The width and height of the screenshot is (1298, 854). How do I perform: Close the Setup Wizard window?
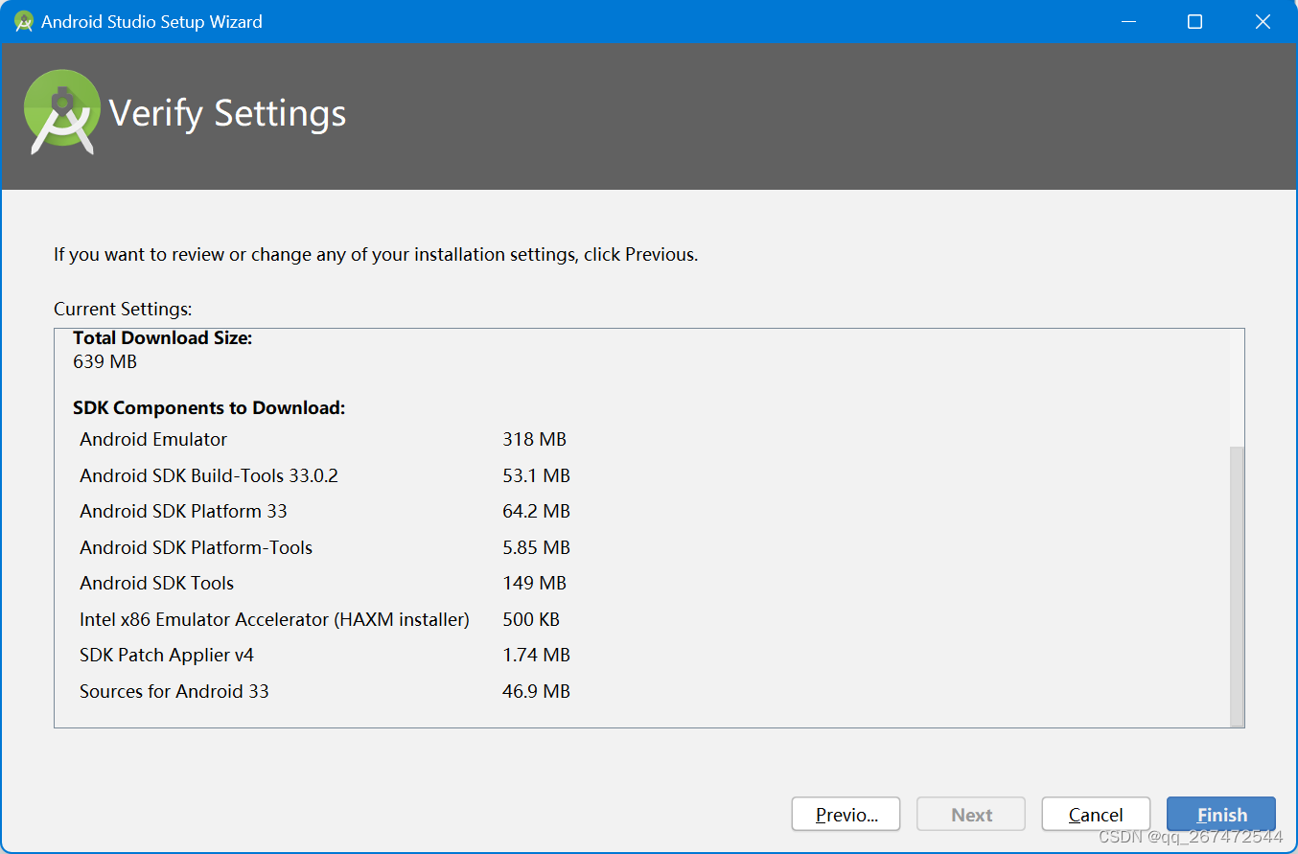1263,21
